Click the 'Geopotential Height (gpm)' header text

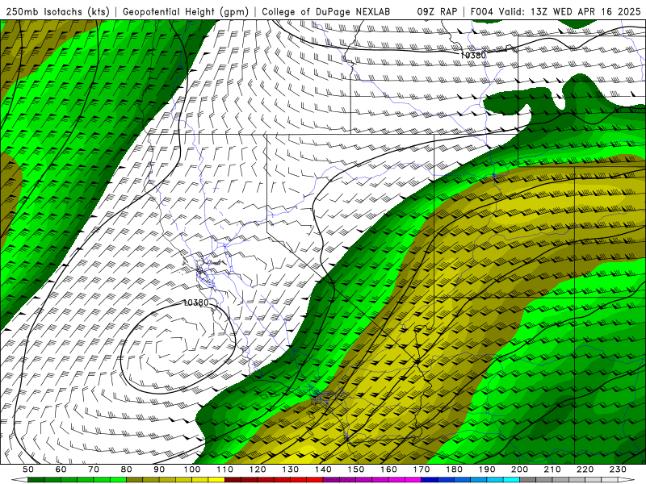tap(186, 11)
